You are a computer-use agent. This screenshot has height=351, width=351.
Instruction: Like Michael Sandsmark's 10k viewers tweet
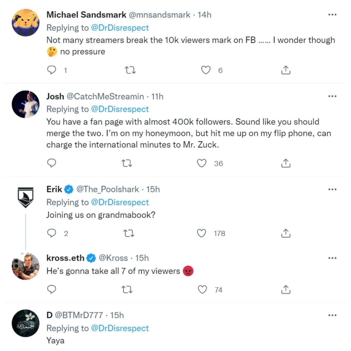tap(206, 70)
